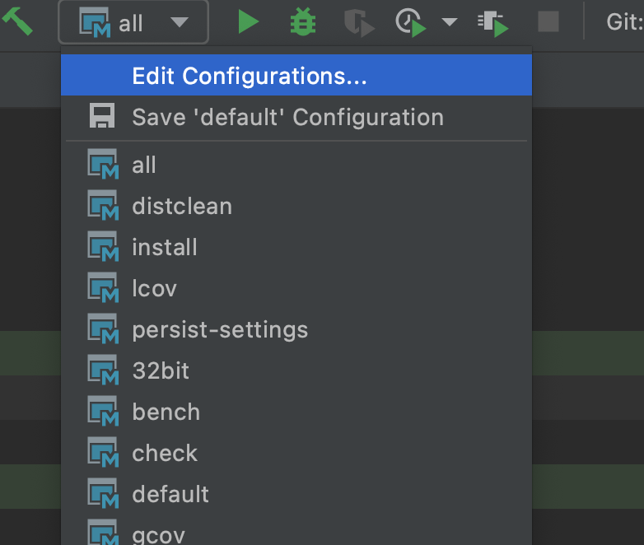The height and width of the screenshot is (545, 644).
Task: Select the 'all' configuration in list
Action: click(x=144, y=165)
